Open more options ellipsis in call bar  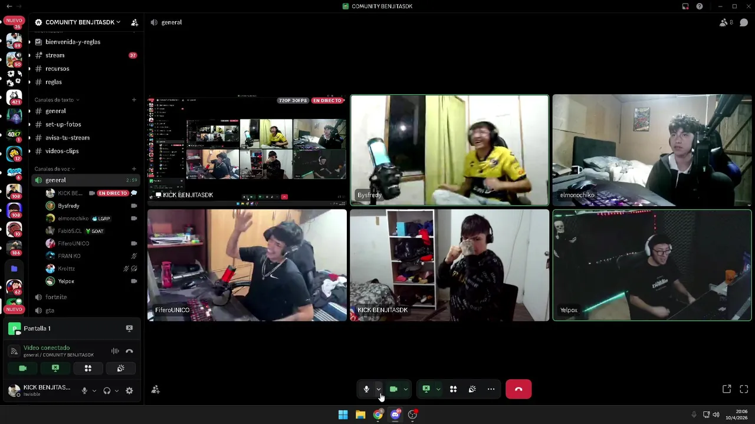click(x=491, y=389)
